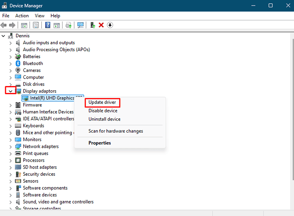Select the Disk drives row
The image size is (294, 216).
(x=34, y=84)
